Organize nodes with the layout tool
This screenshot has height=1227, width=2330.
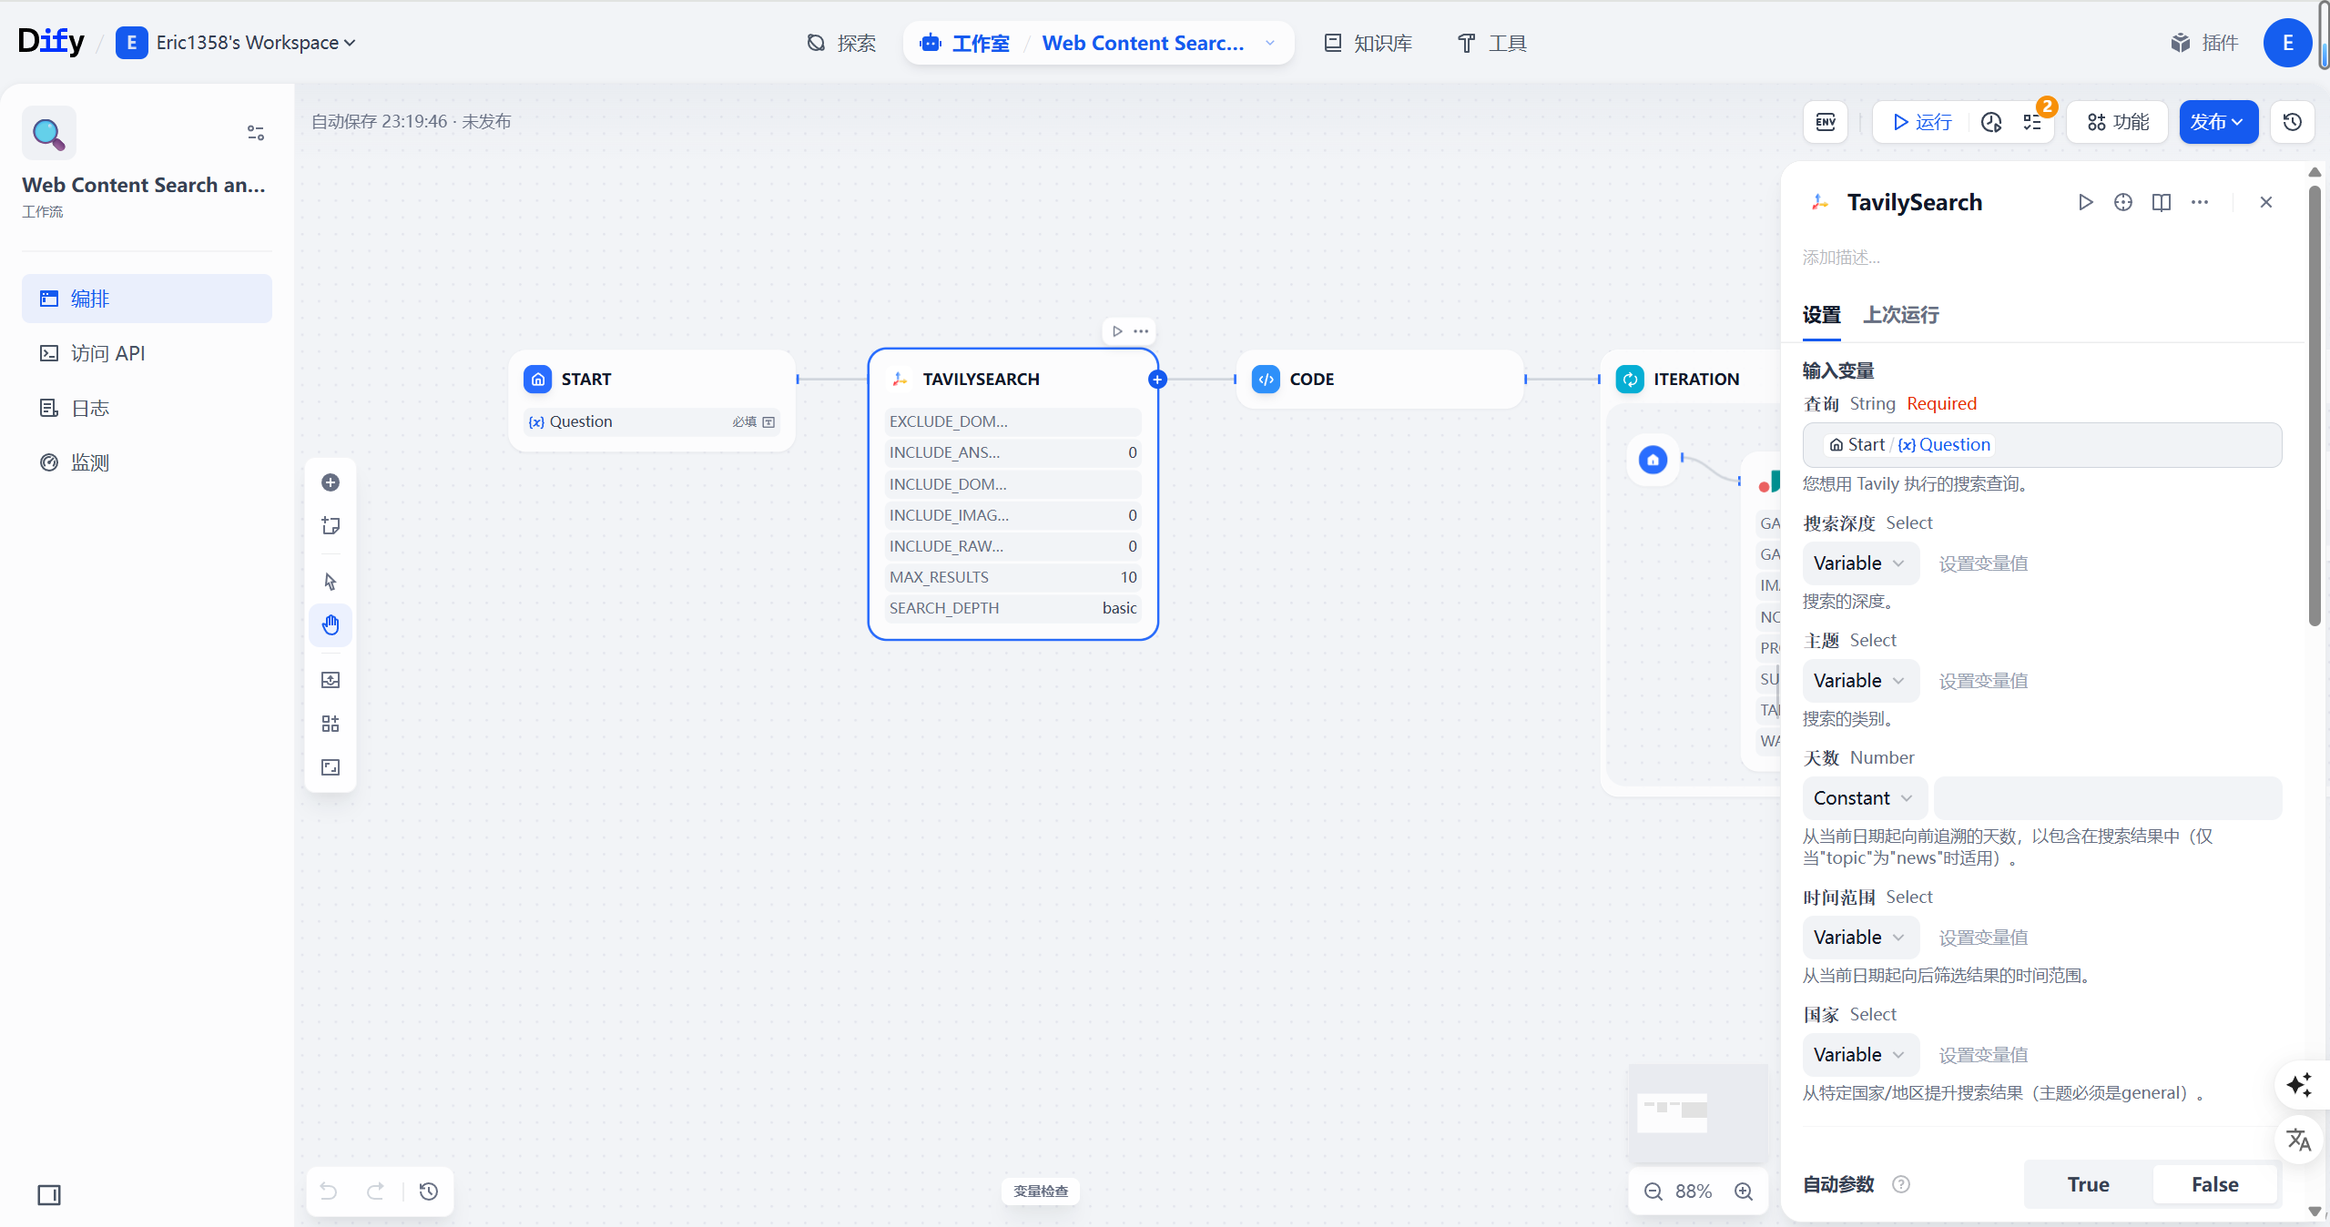331,724
